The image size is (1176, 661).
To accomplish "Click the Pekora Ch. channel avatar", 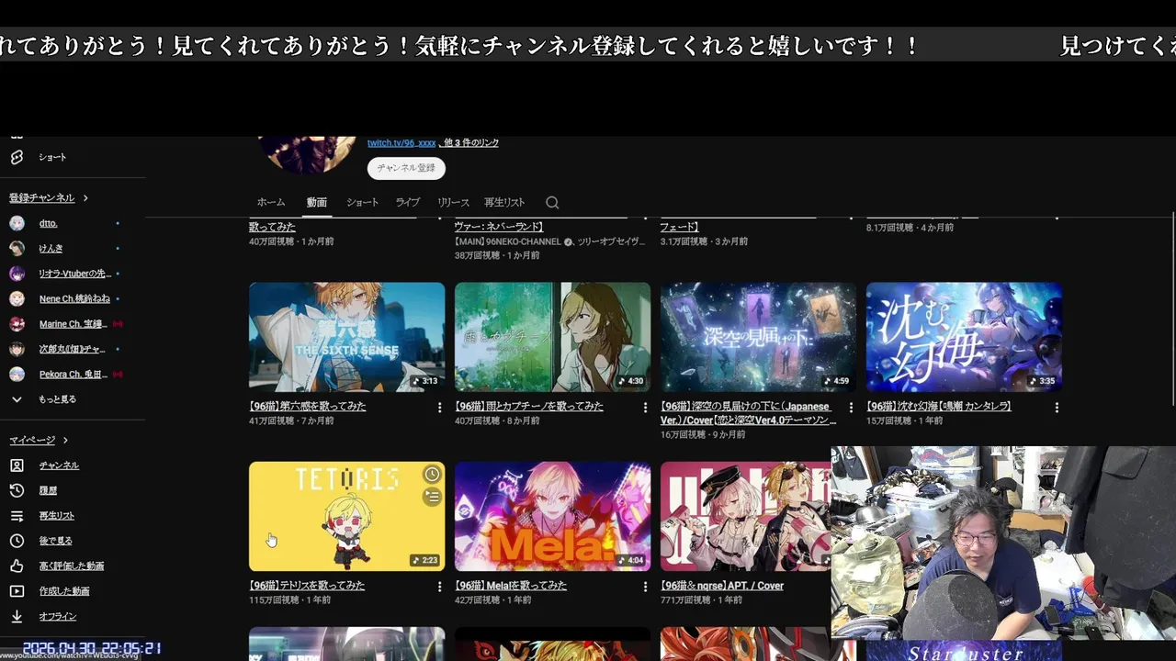I will tap(17, 374).
